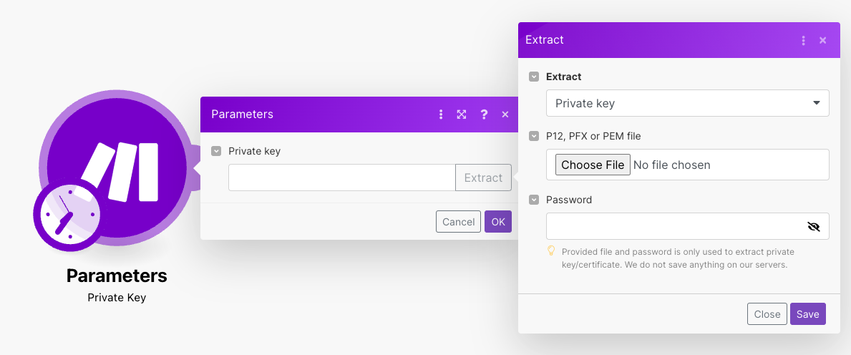Screen dimensions: 851x355
Task: Click the Choose File button
Action: 593,165
